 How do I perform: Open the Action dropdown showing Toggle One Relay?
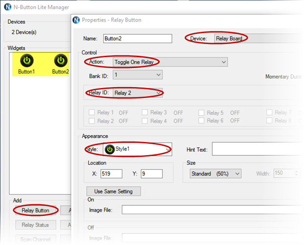[x=170, y=62]
